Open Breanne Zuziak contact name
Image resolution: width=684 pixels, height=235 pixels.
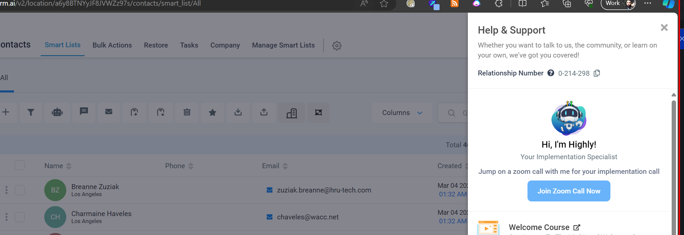[95, 187]
